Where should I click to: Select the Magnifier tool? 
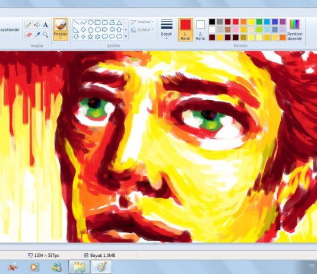(46, 35)
